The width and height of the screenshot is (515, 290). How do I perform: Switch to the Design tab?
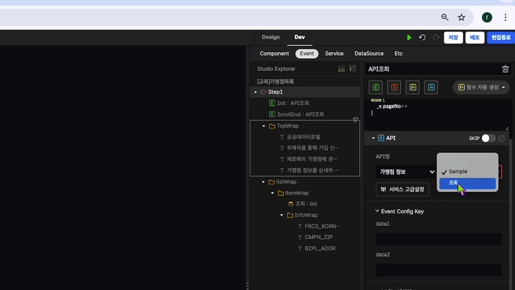(x=270, y=37)
